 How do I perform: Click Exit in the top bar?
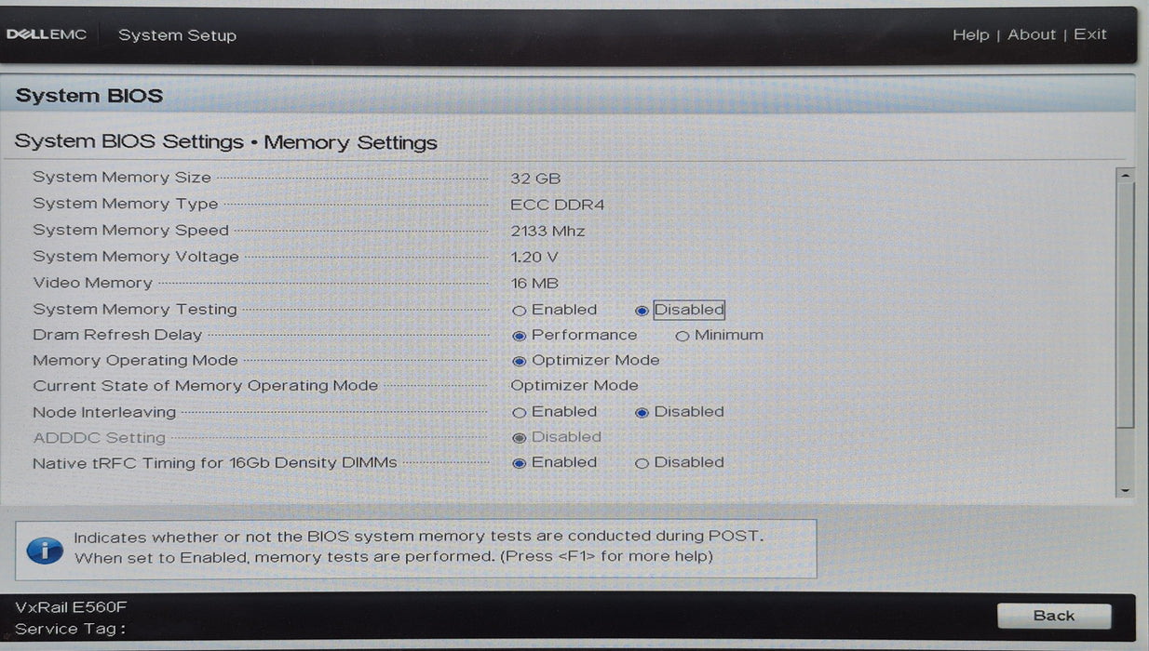pos(1090,34)
